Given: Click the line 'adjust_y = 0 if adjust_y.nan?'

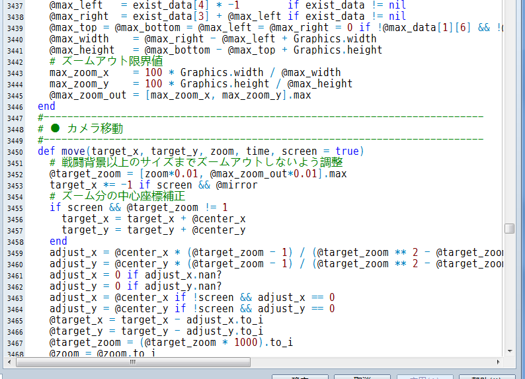Looking at the screenshot, I should [136, 286].
